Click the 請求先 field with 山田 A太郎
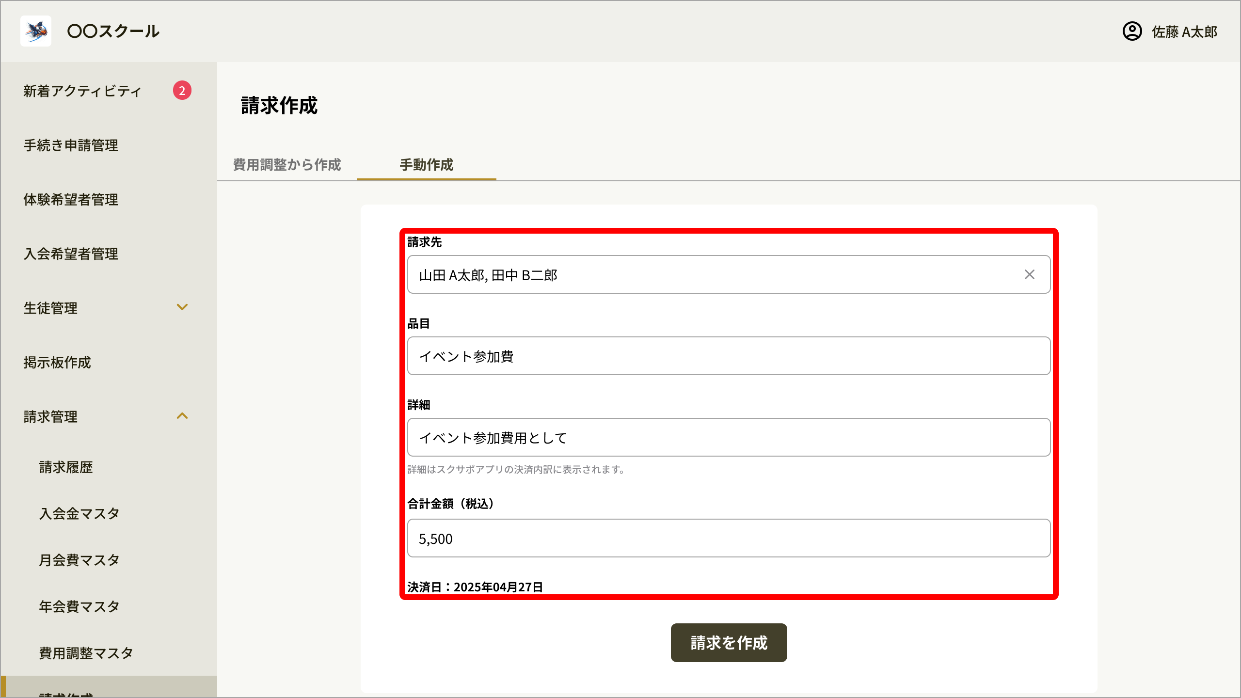This screenshot has height=698, width=1241. click(x=729, y=274)
